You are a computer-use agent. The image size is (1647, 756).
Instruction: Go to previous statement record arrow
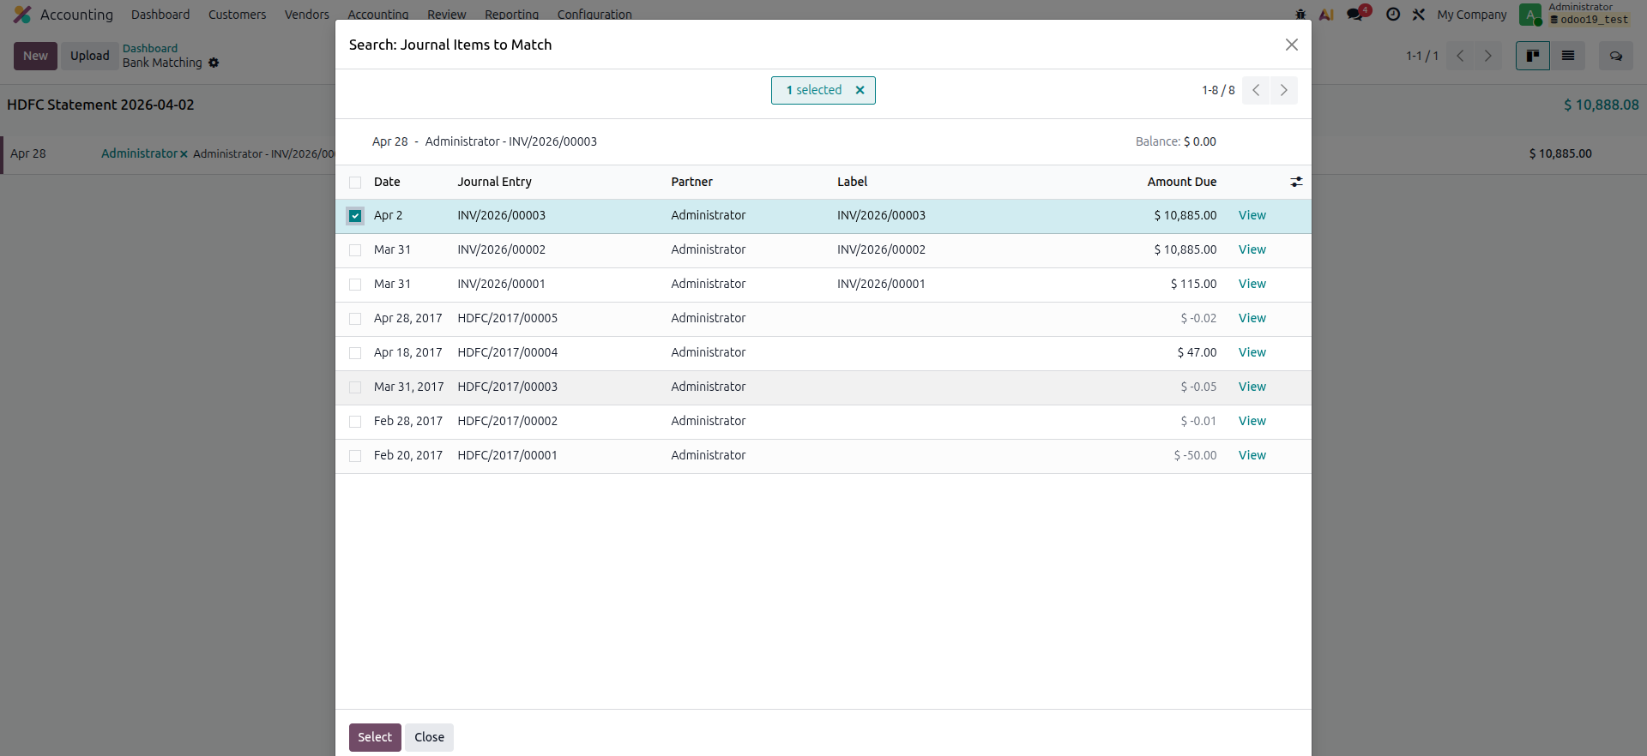(1460, 56)
